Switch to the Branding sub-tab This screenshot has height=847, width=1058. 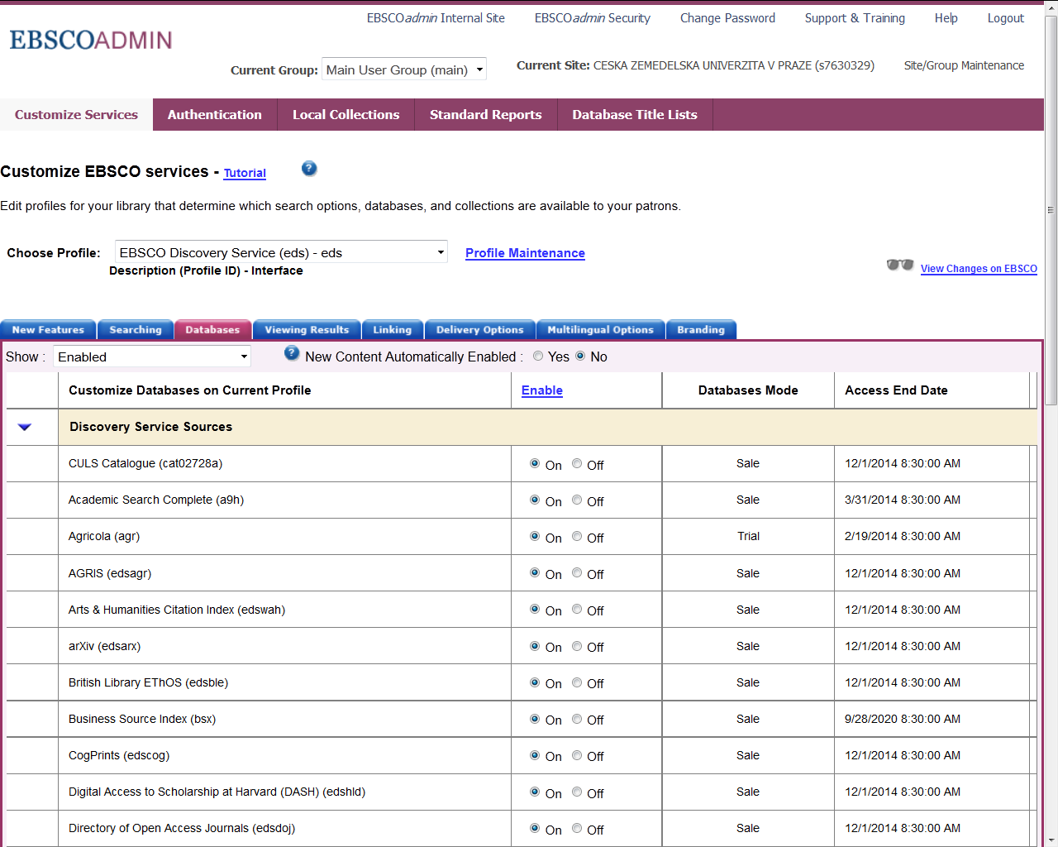coord(701,329)
